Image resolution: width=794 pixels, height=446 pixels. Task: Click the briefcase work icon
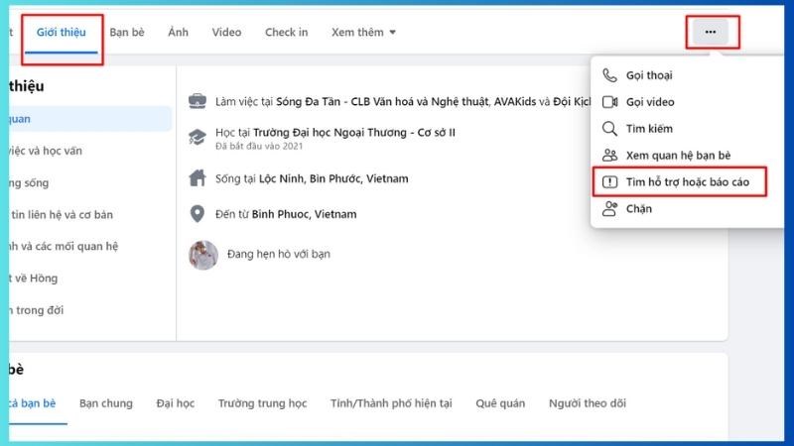point(197,101)
